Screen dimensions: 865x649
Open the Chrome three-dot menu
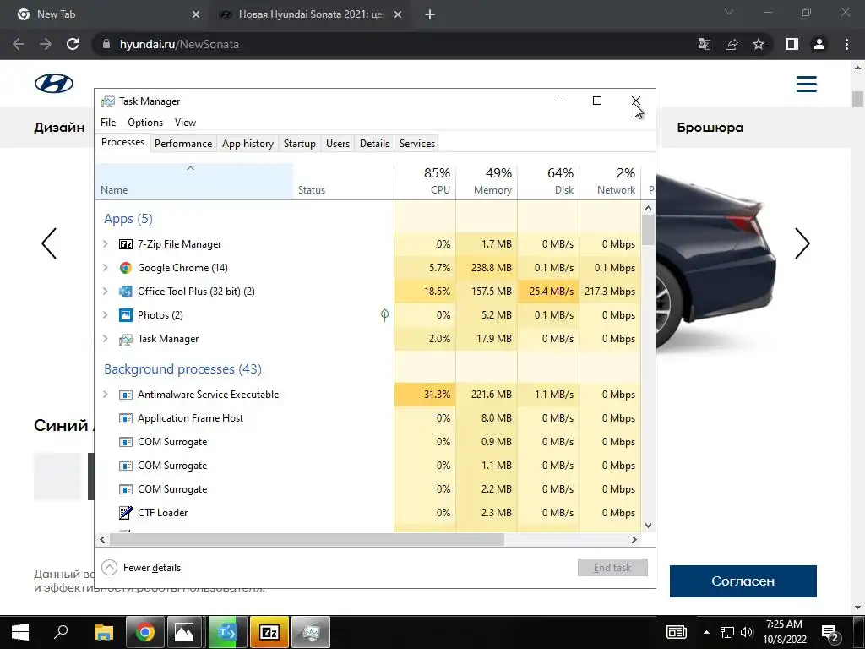(846, 44)
